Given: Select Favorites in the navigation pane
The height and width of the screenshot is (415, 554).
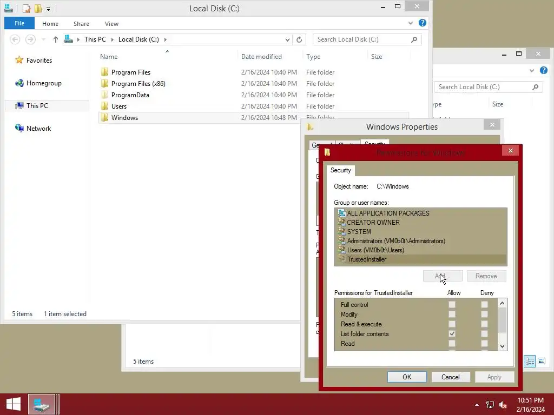Looking at the screenshot, I should coord(39,61).
